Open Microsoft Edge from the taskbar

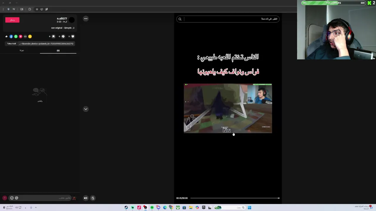[165, 207]
